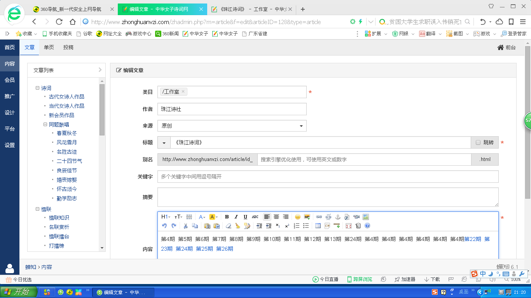Remove hyperlink with the unlink icon
The width and height of the screenshot is (531, 298).
pyautogui.click(x=328, y=217)
